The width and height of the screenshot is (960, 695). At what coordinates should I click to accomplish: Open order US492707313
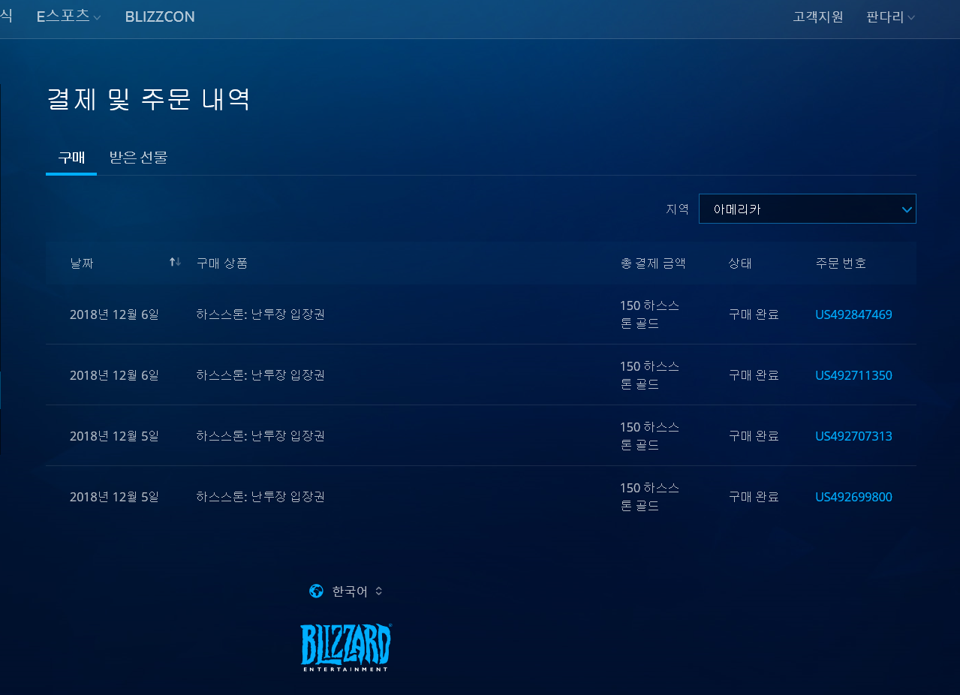pos(853,436)
